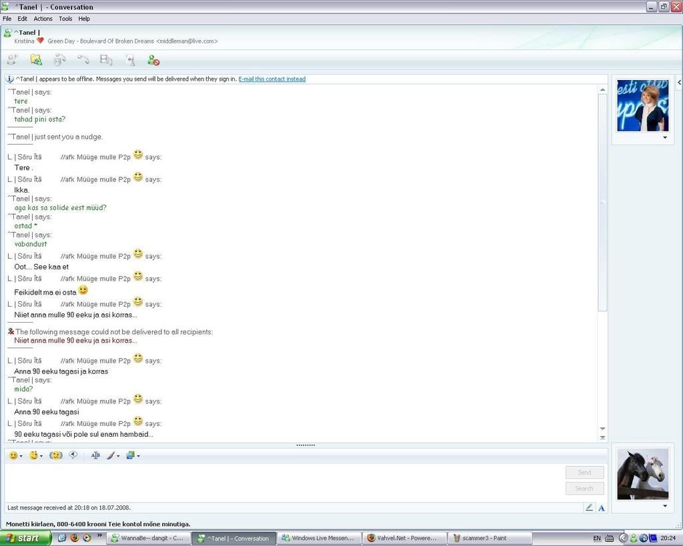Click the invite someone to conversation icon
The image size is (683, 546).
11,60
